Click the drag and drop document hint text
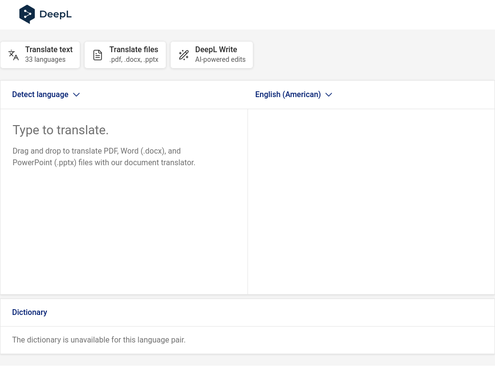Screen dimensions: 495x371 (x=104, y=157)
